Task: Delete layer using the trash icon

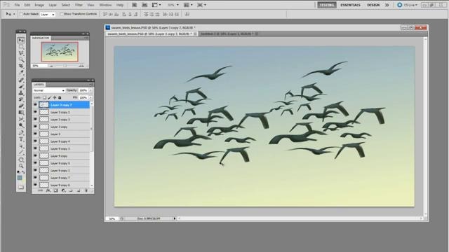Action: click(86, 190)
